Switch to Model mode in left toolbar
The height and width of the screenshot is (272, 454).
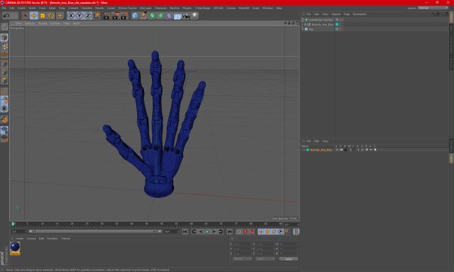(x=5, y=38)
